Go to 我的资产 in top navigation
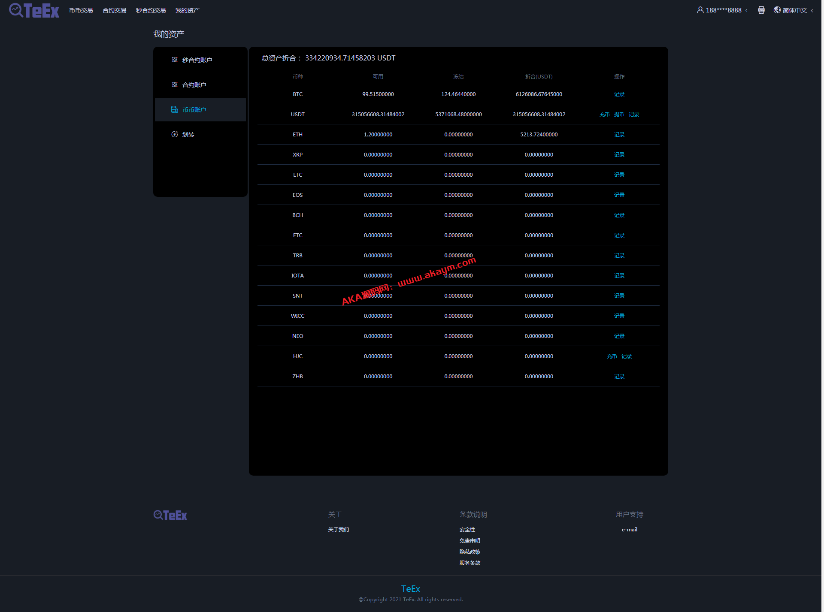The width and height of the screenshot is (824, 612). click(188, 10)
